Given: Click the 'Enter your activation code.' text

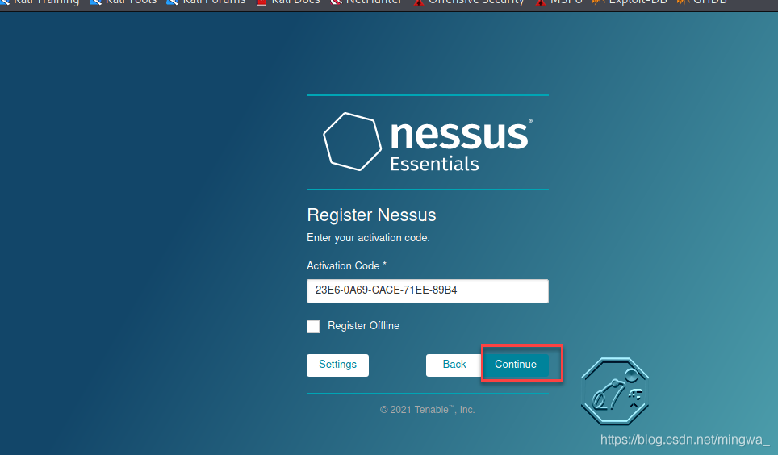Looking at the screenshot, I should tap(368, 238).
